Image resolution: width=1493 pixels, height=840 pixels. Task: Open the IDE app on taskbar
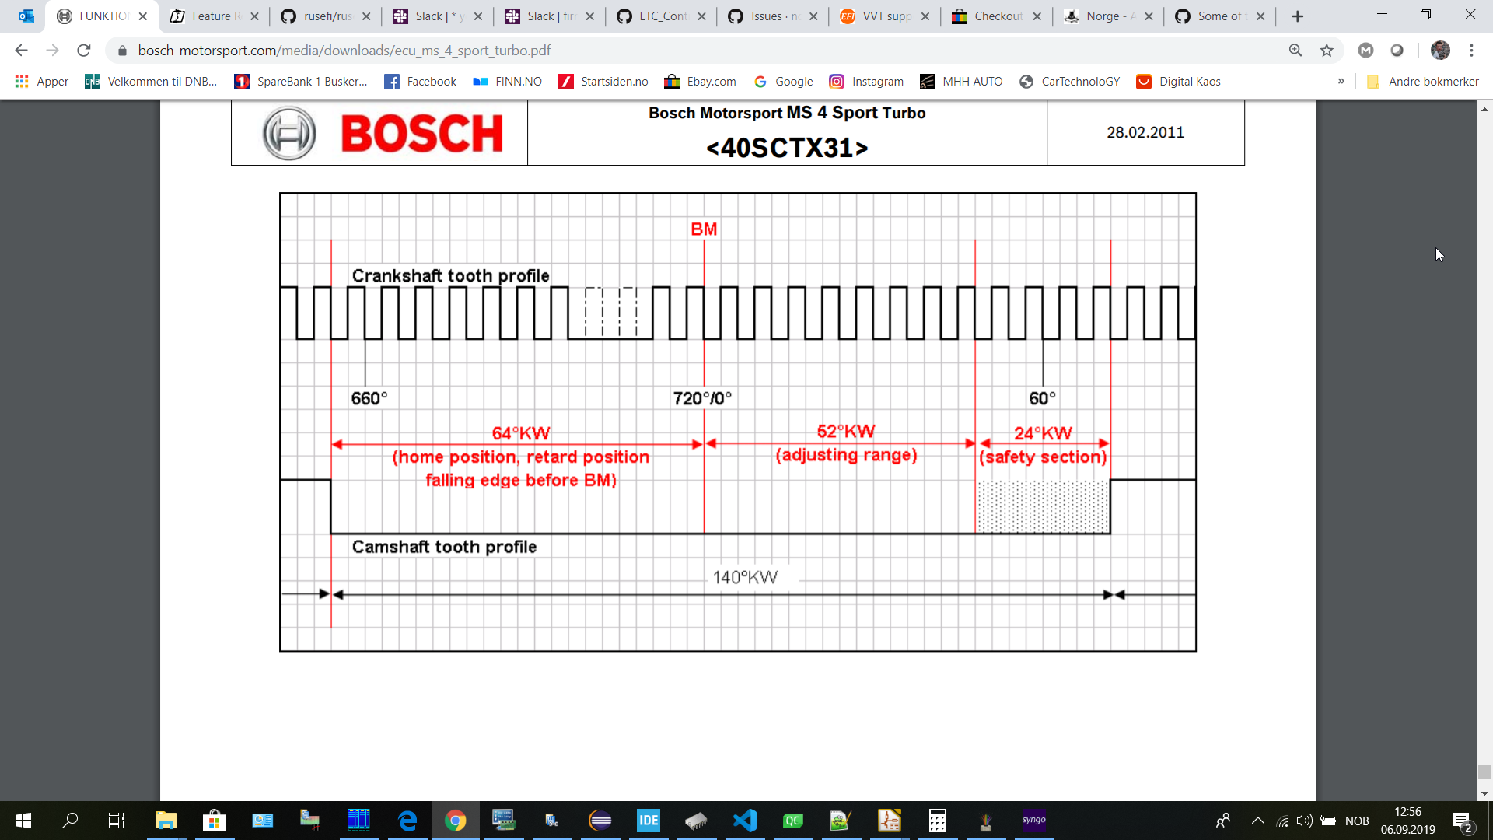649,821
